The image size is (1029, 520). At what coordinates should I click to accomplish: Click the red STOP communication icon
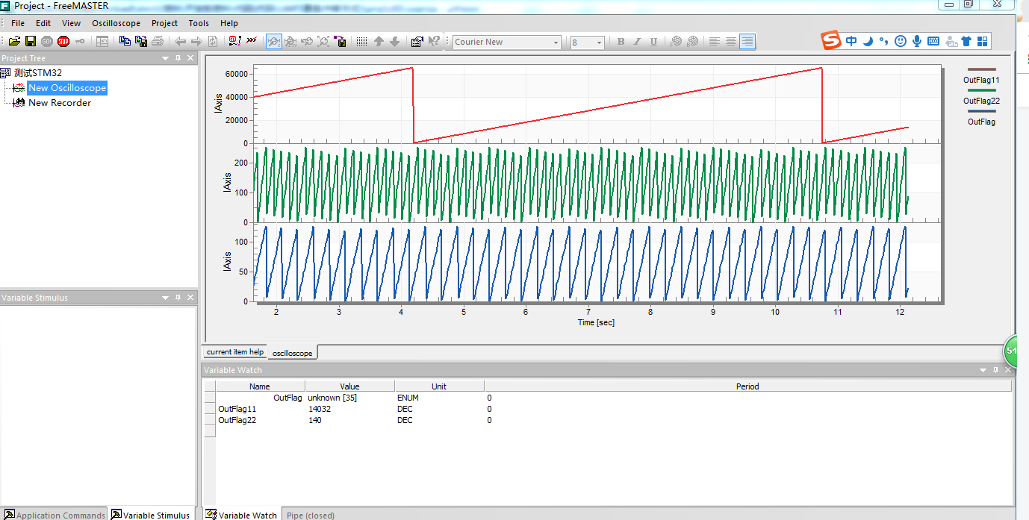pos(63,41)
